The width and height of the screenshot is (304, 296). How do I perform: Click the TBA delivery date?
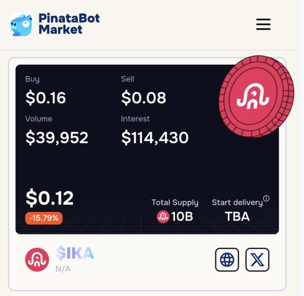click(x=237, y=217)
